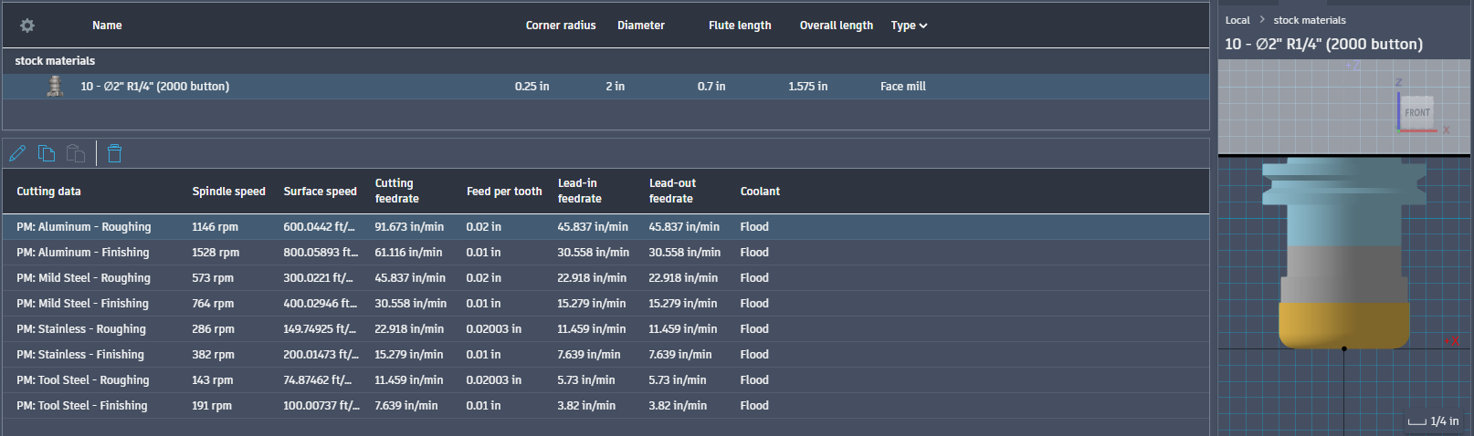Click the FRONT view cube
The image size is (1474, 436).
tap(1416, 112)
